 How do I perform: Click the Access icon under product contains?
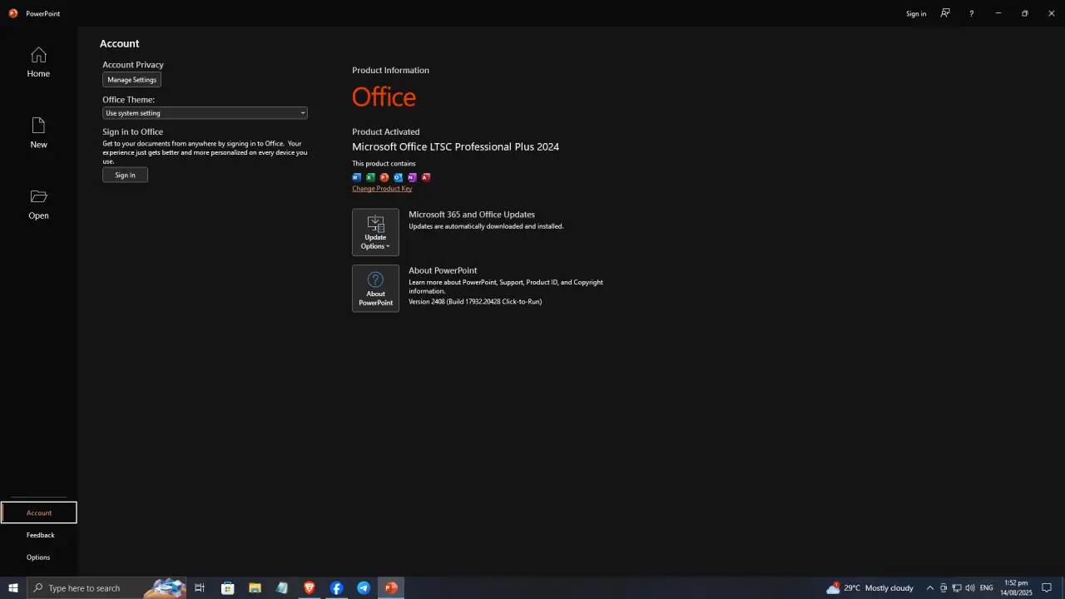426,177
